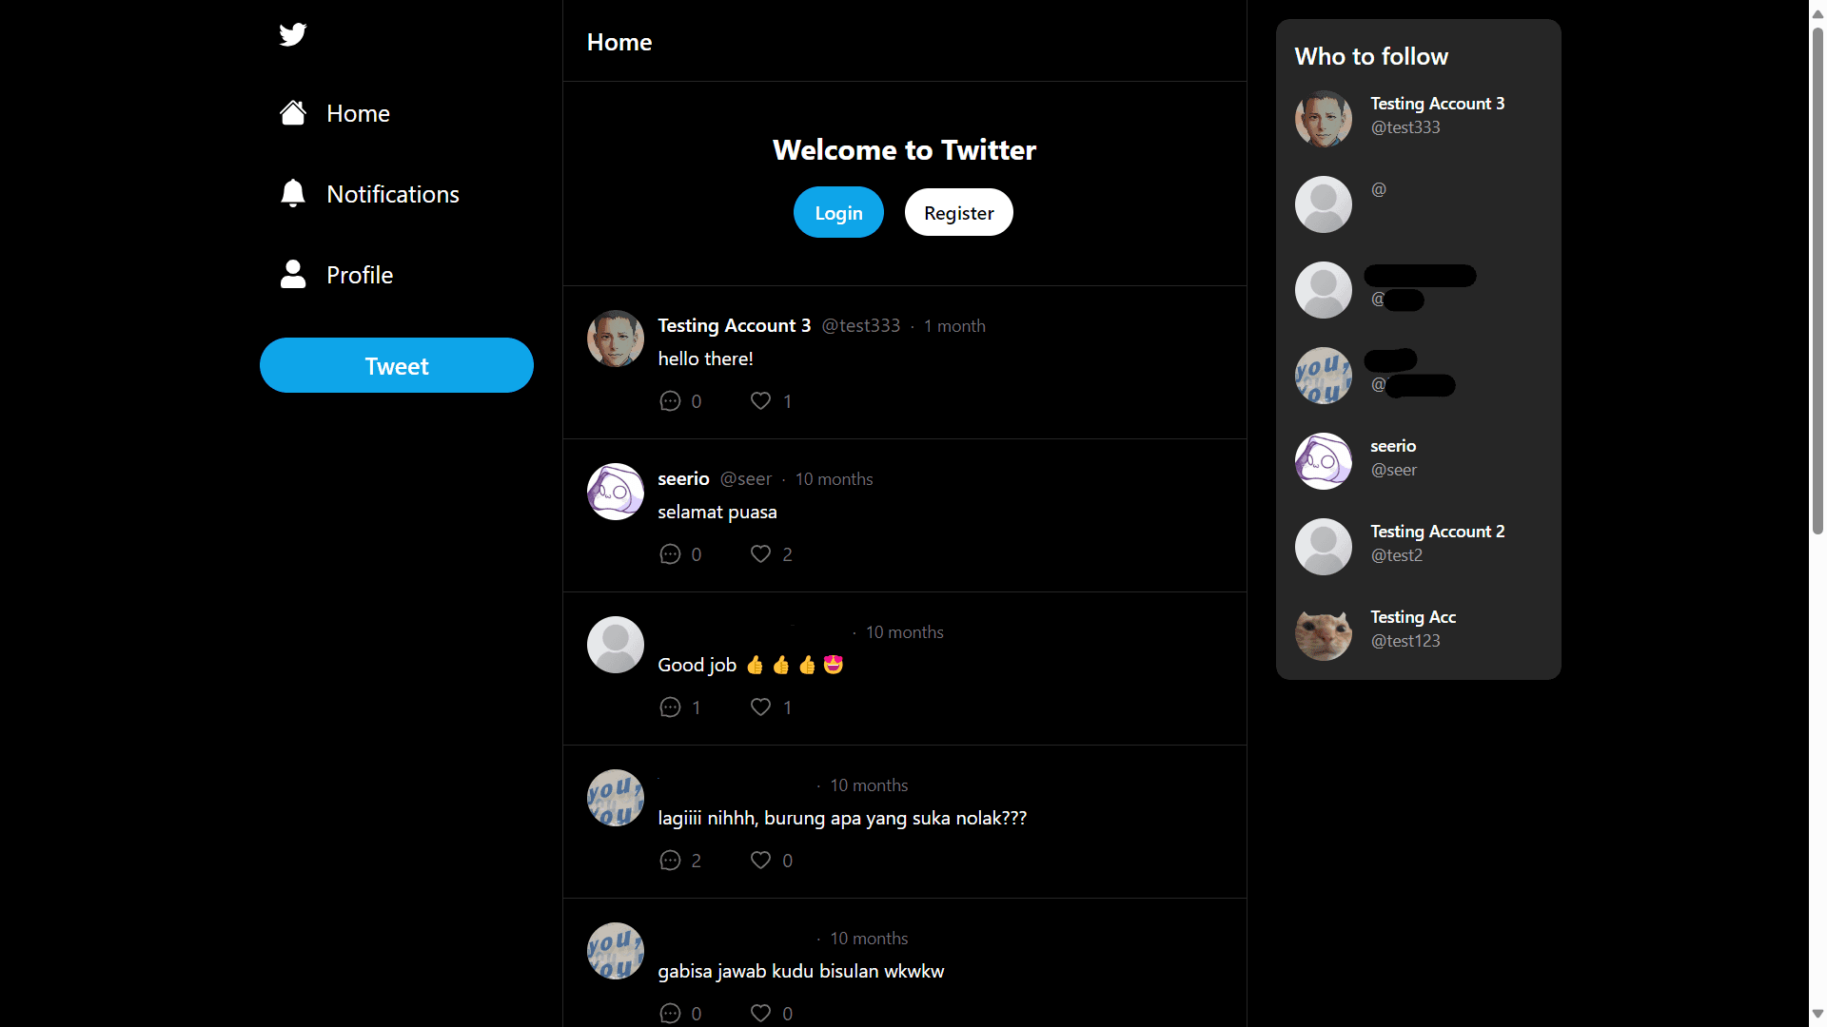1827x1027 pixels.
Task: Click the Tweet compose button
Action: coord(397,365)
